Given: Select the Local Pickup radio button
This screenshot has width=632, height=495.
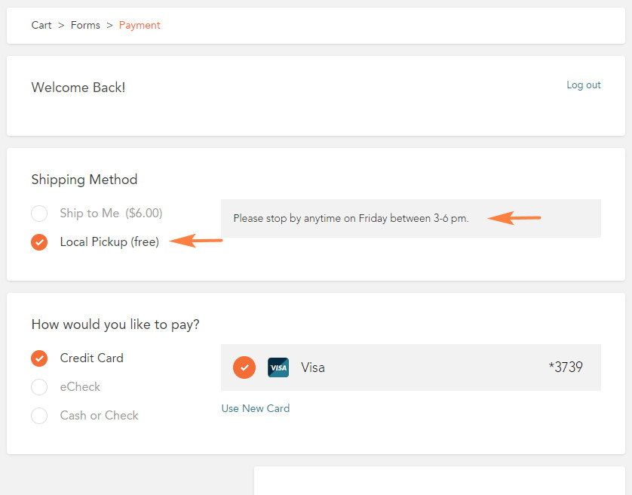Looking at the screenshot, I should (39, 242).
